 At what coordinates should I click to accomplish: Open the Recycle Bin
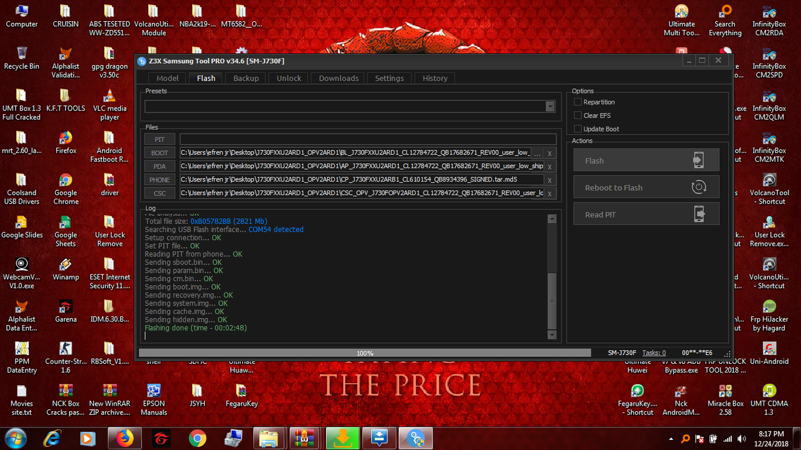tap(21, 58)
